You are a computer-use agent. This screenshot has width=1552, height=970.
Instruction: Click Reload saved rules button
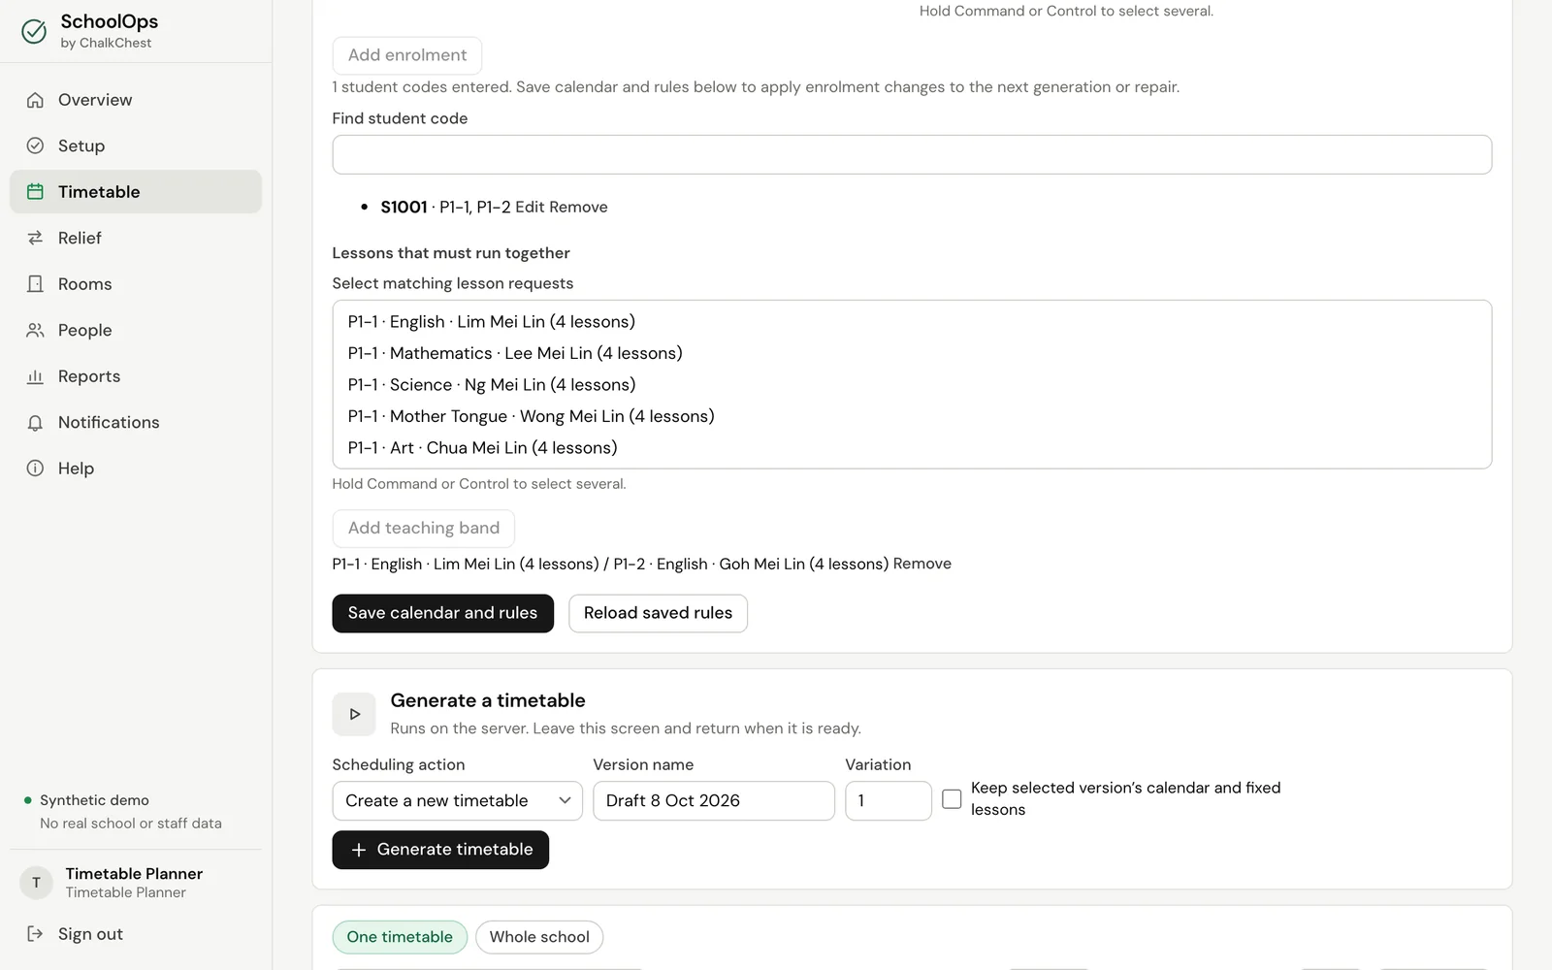tap(658, 613)
